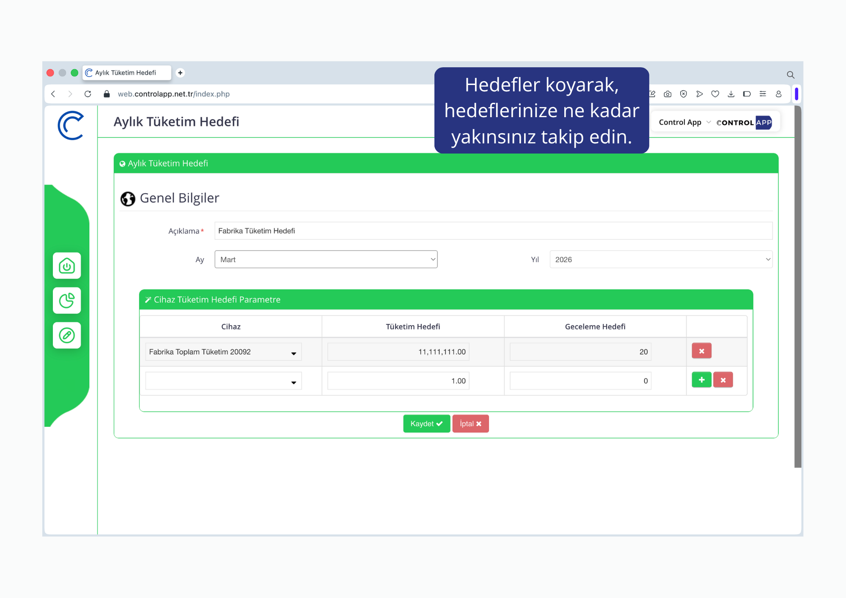846x598 pixels.
Task: Open the Yıl year dropdown showing 2026
Action: tap(661, 259)
